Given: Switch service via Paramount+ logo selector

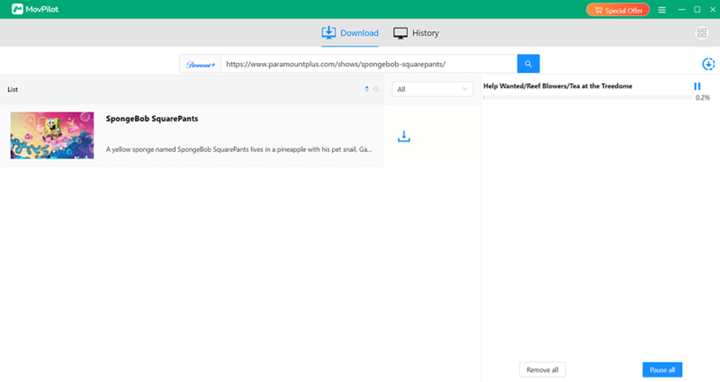Looking at the screenshot, I should (x=200, y=64).
